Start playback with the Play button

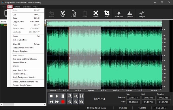57,96
